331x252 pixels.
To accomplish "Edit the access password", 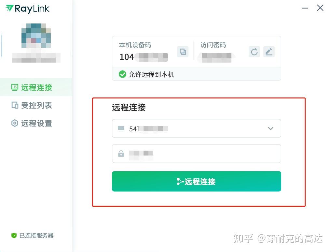I will (269, 52).
